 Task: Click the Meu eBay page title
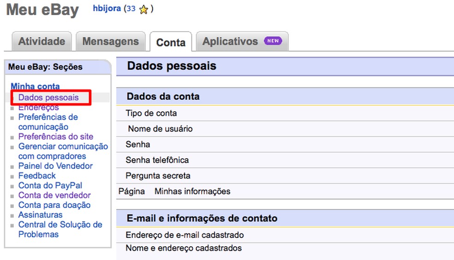(42, 10)
